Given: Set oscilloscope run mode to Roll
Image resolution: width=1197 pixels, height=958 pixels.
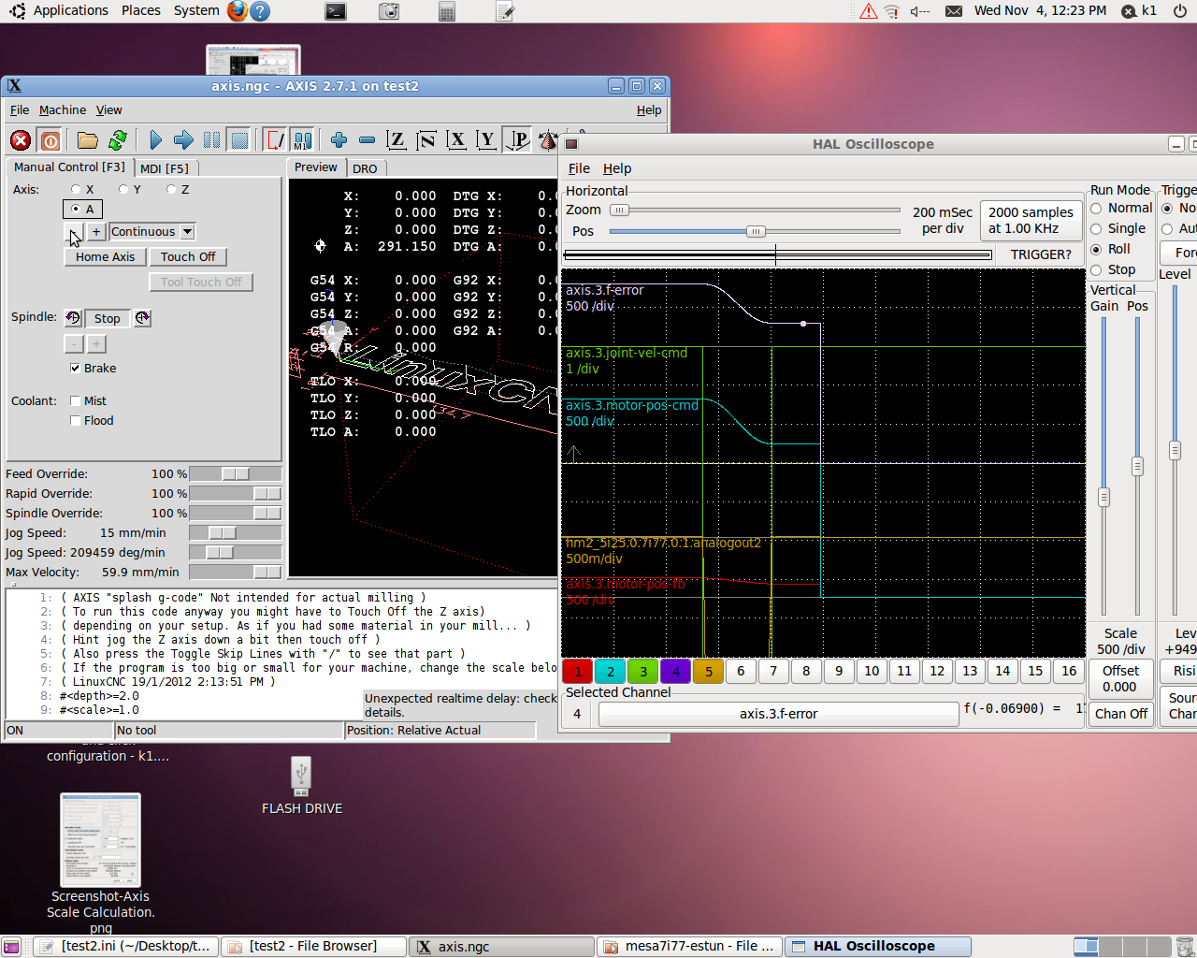Looking at the screenshot, I should click(x=1096, y=249).
